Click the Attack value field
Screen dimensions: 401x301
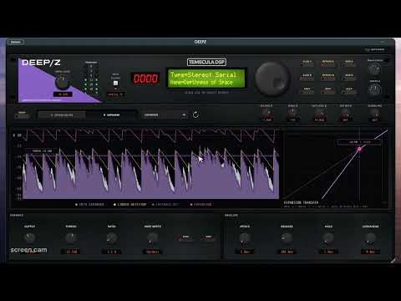[245, 252]
